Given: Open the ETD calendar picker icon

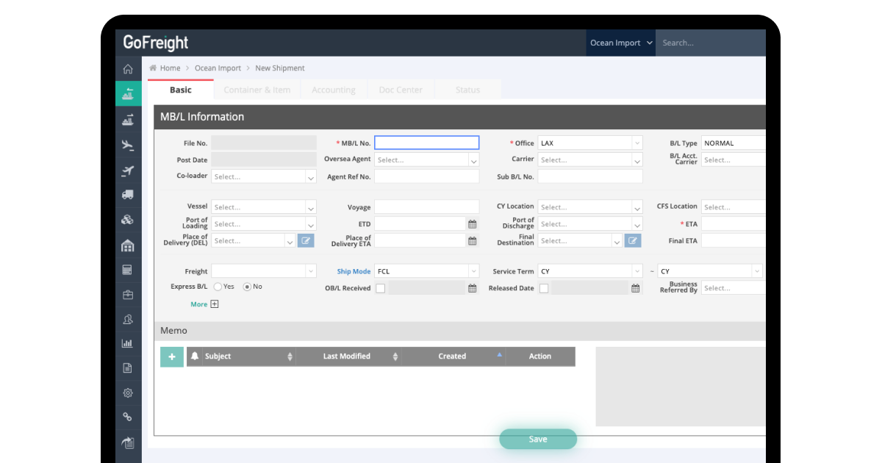Looking at the screenshot, I should 472,224.
